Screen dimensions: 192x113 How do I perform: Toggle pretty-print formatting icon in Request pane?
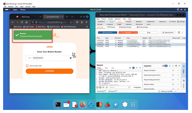[134, 68]
